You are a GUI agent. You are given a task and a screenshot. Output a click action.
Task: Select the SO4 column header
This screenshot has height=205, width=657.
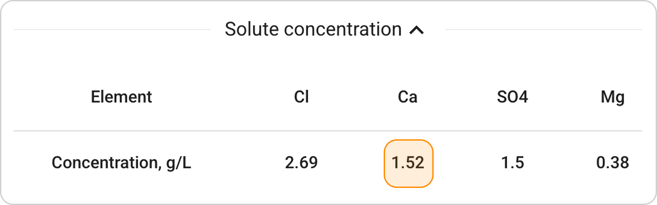(512, 97)
